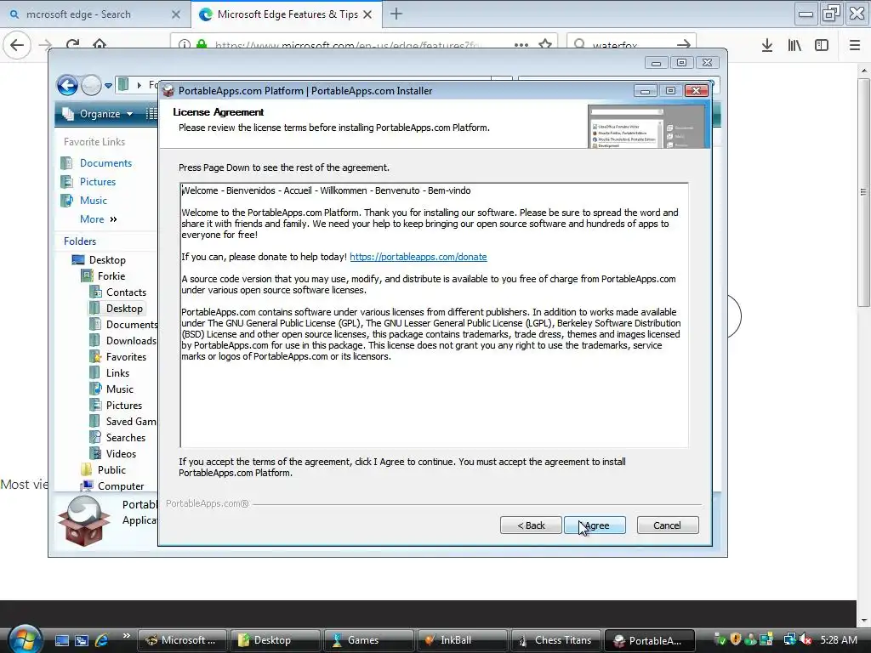Select the Saved Games folder
Image resolution: width=871 pixels, height=653 pixels.
(x=131, y=421)
